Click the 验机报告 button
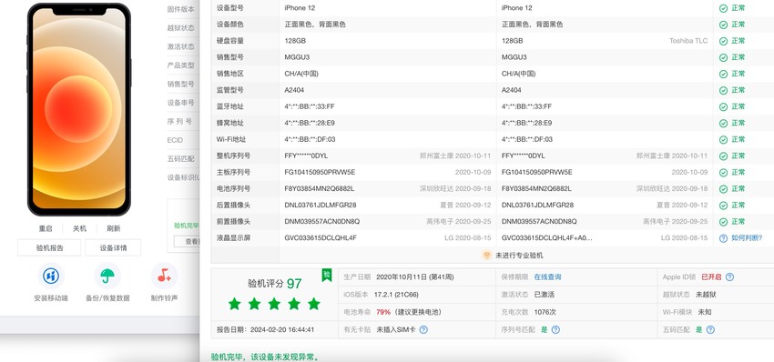Image resolution: width=774 pixels, height=362 pixels. (49, 247)
